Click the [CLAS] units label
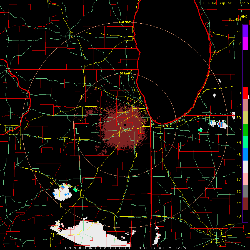This screenshot has width=250, height=250. [235, 19]
